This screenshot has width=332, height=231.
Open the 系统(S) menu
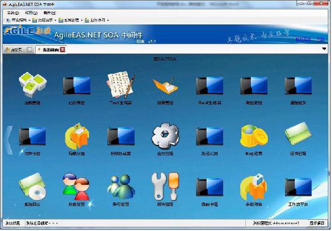13,13
